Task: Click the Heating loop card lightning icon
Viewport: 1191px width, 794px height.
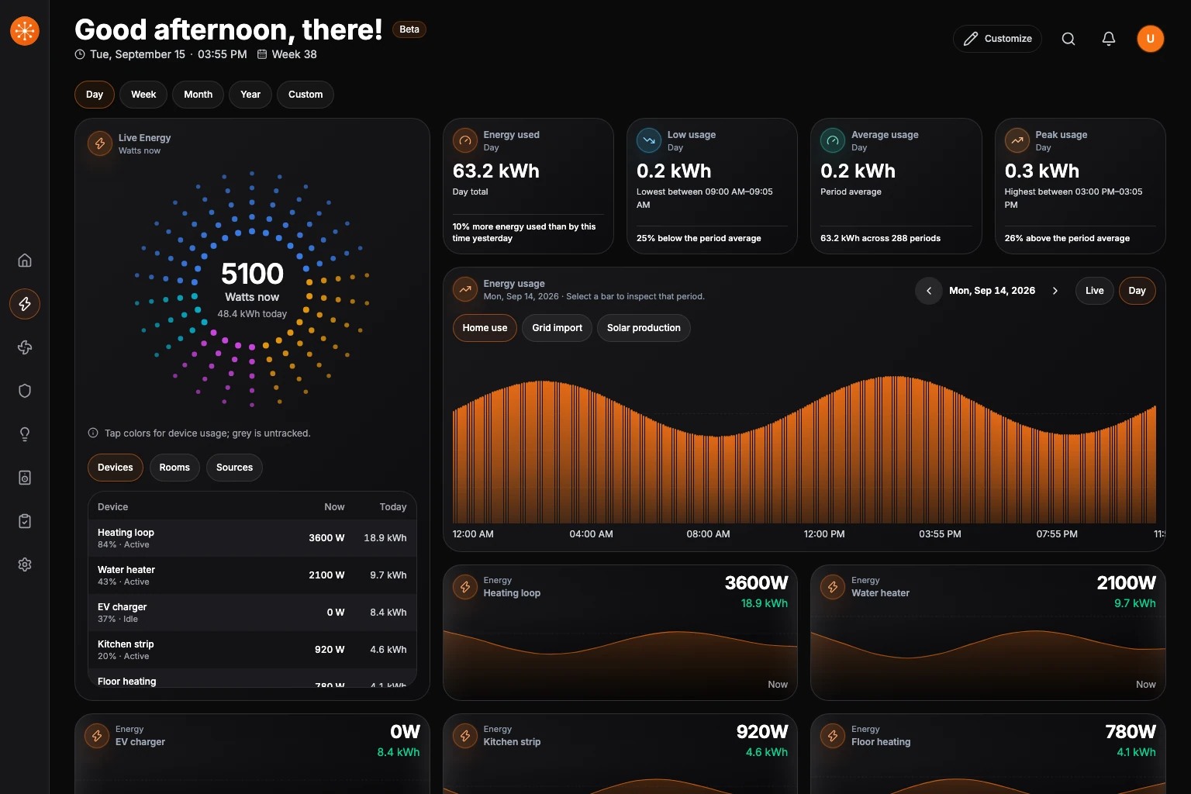Action: 465,587
